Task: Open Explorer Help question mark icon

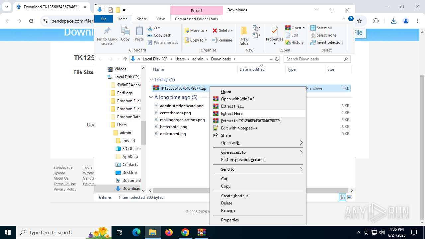Action: tap(351, 19)
